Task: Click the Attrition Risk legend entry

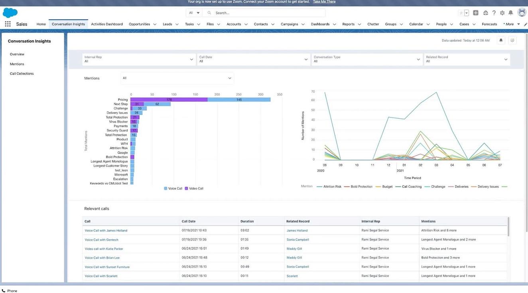Action: pyautogui.click(x=329, y=186)
